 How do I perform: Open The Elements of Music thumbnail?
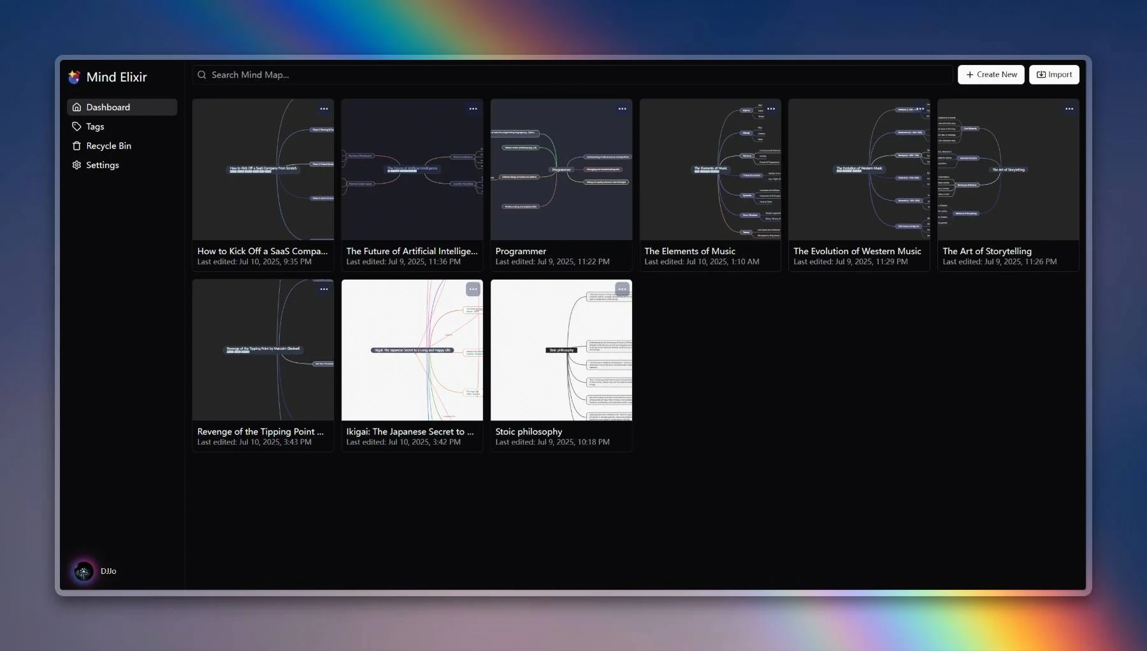tap(710, 170)
